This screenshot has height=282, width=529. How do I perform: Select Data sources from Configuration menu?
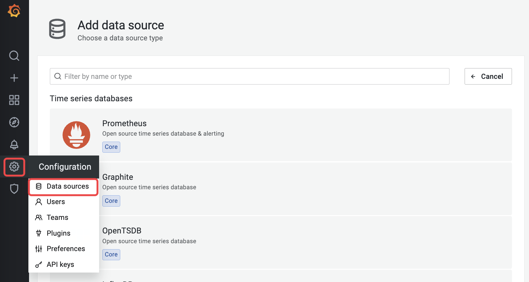tap(67, 186)
